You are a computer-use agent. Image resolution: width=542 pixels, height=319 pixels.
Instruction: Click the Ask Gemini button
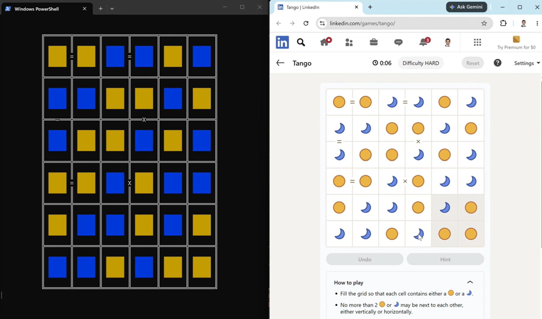466,7
